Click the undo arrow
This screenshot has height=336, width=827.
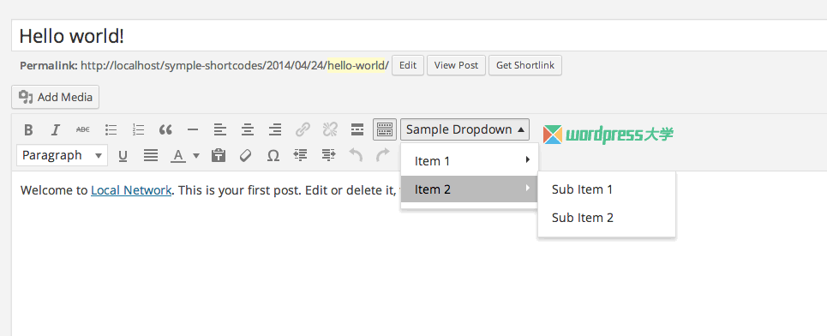356,155
